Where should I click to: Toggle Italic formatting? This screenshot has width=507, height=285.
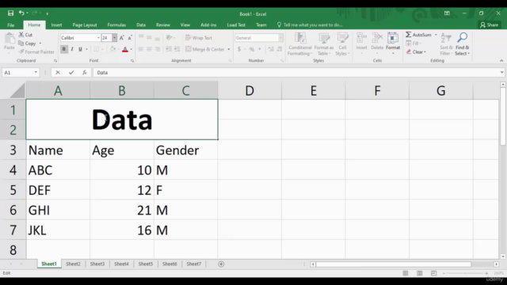coord(72,49)
